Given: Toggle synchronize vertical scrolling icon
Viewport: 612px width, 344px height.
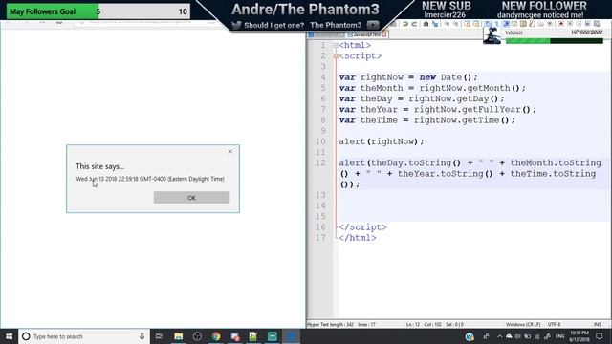Looking at the screenshot, I should [x=468, y=24].
